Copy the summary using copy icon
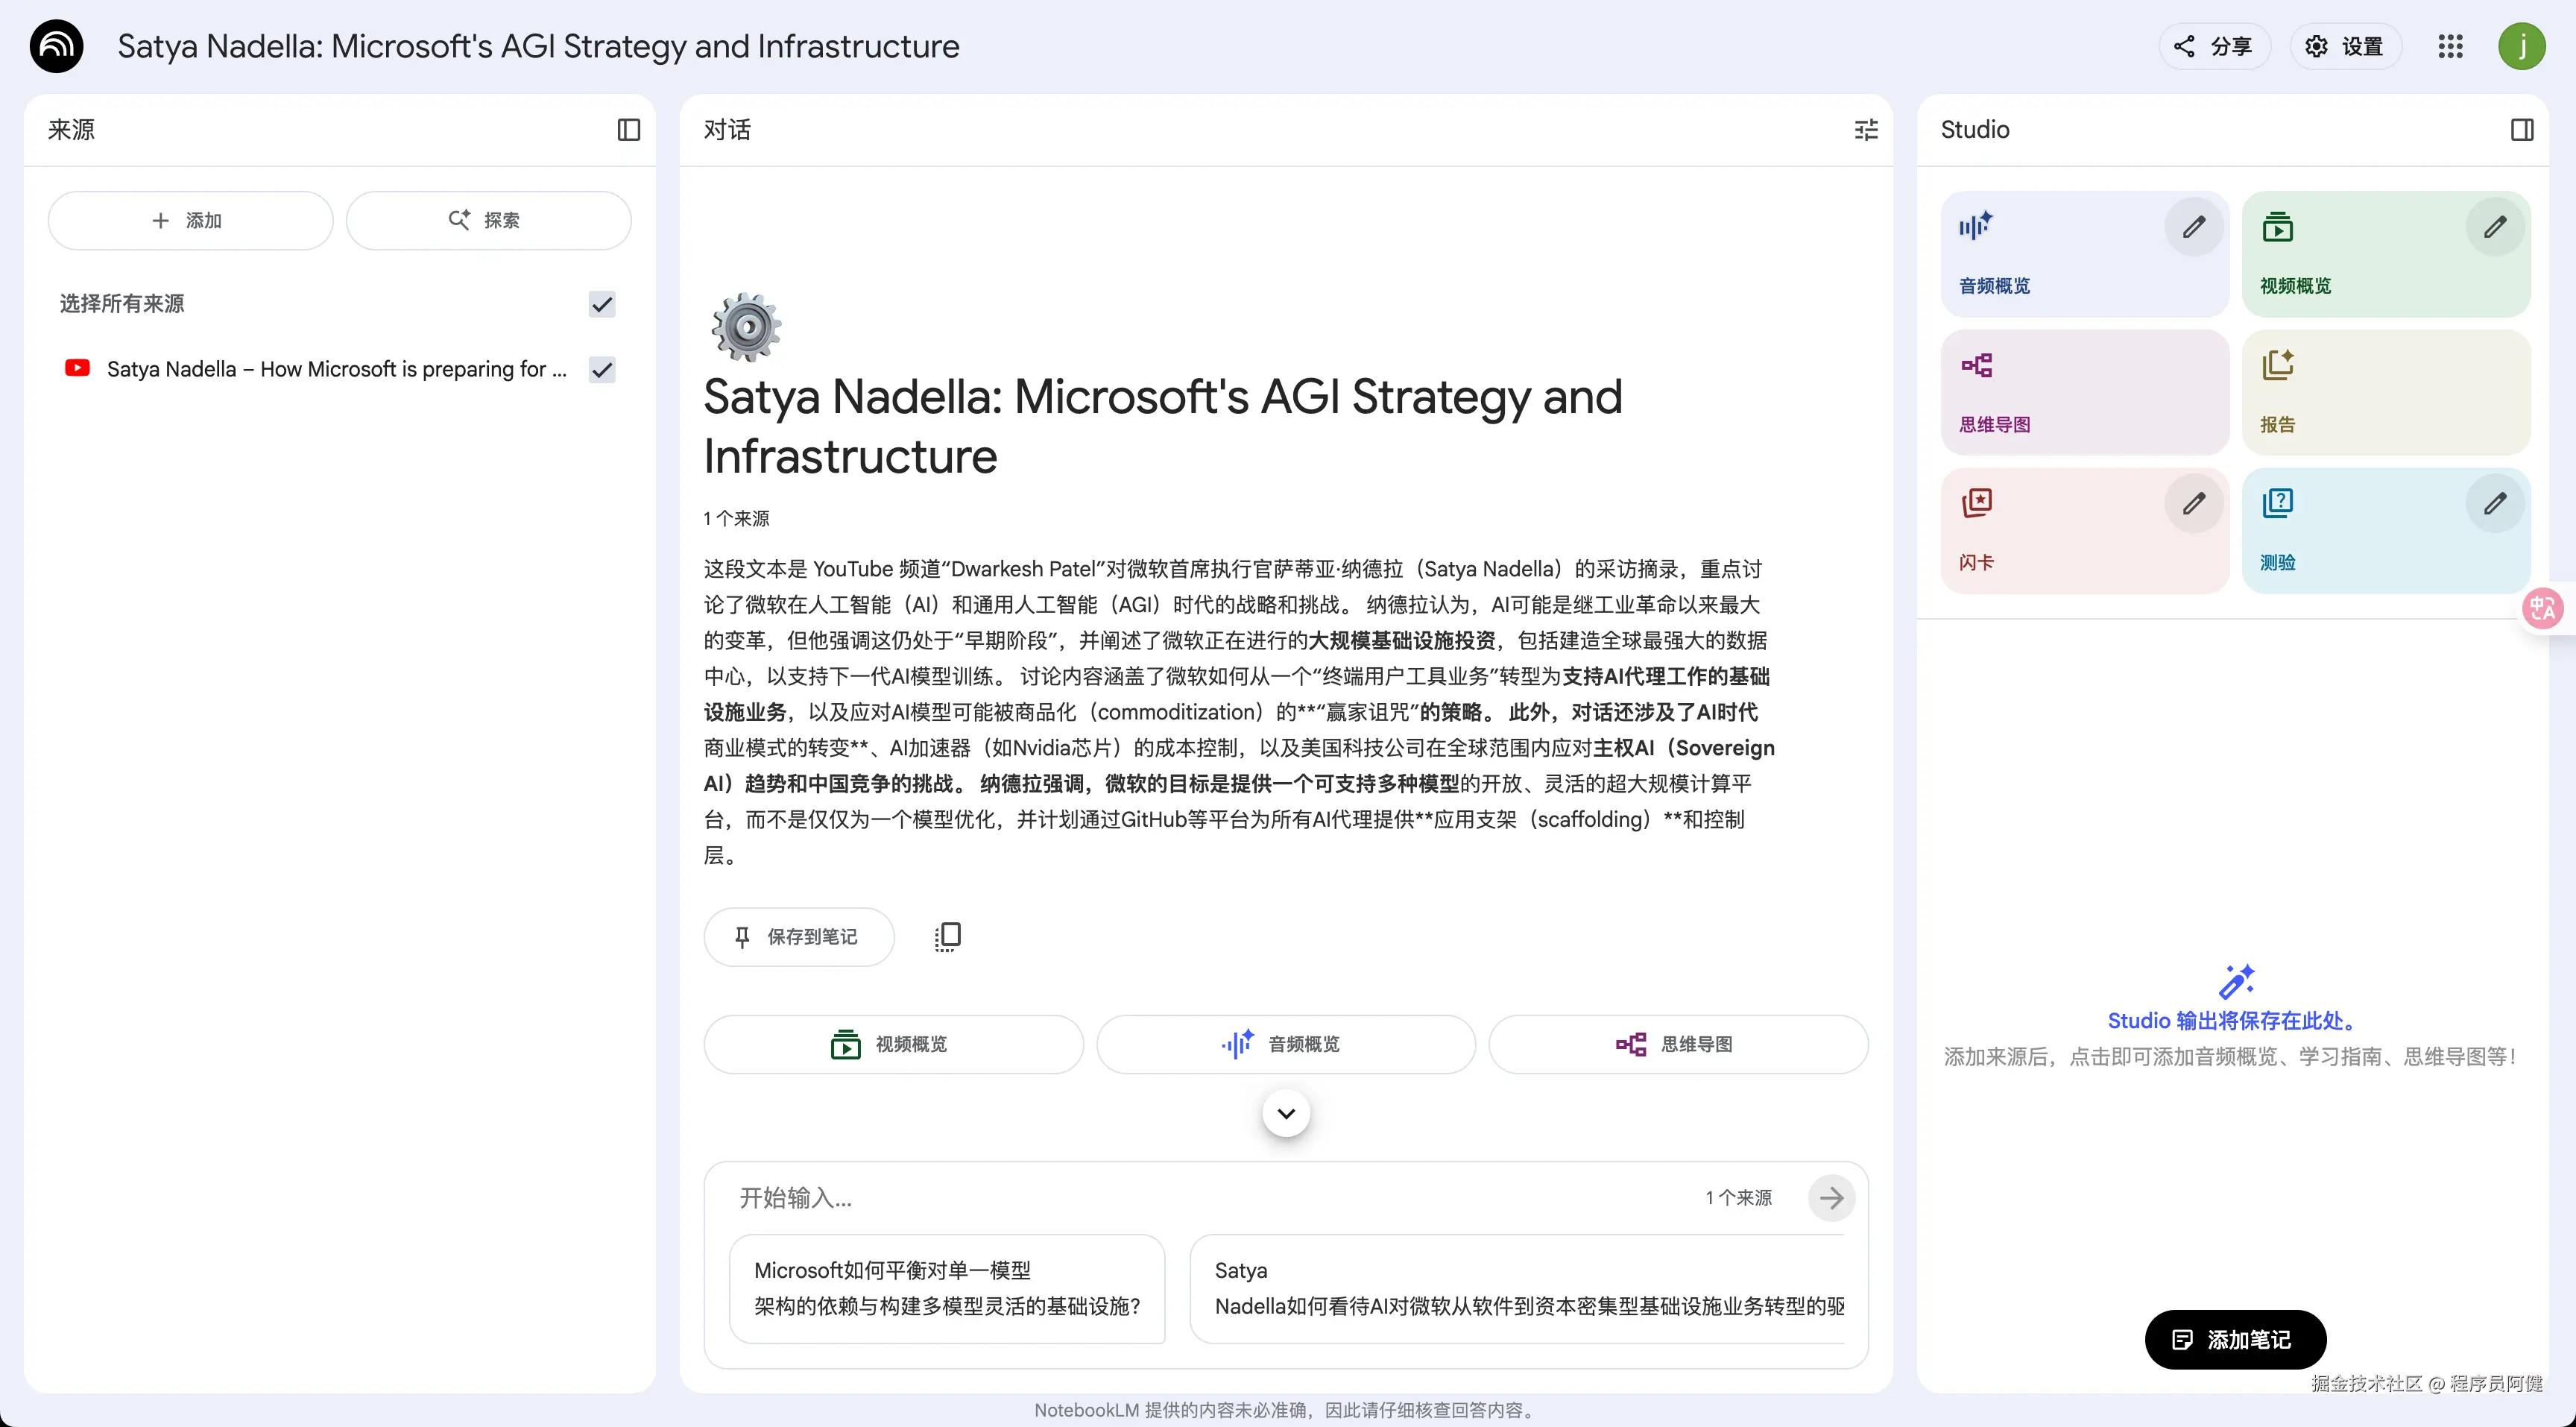Screen dimensions: 2576x1427 coord(947,936)
